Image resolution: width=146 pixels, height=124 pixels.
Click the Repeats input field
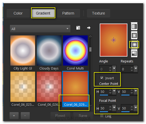(x=126, y=69)
